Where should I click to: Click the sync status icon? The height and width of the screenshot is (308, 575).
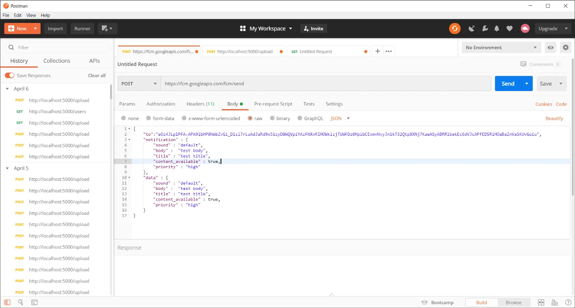point(454,28)
